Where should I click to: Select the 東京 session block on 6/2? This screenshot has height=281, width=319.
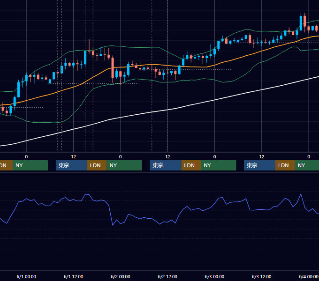click(166, 165)
